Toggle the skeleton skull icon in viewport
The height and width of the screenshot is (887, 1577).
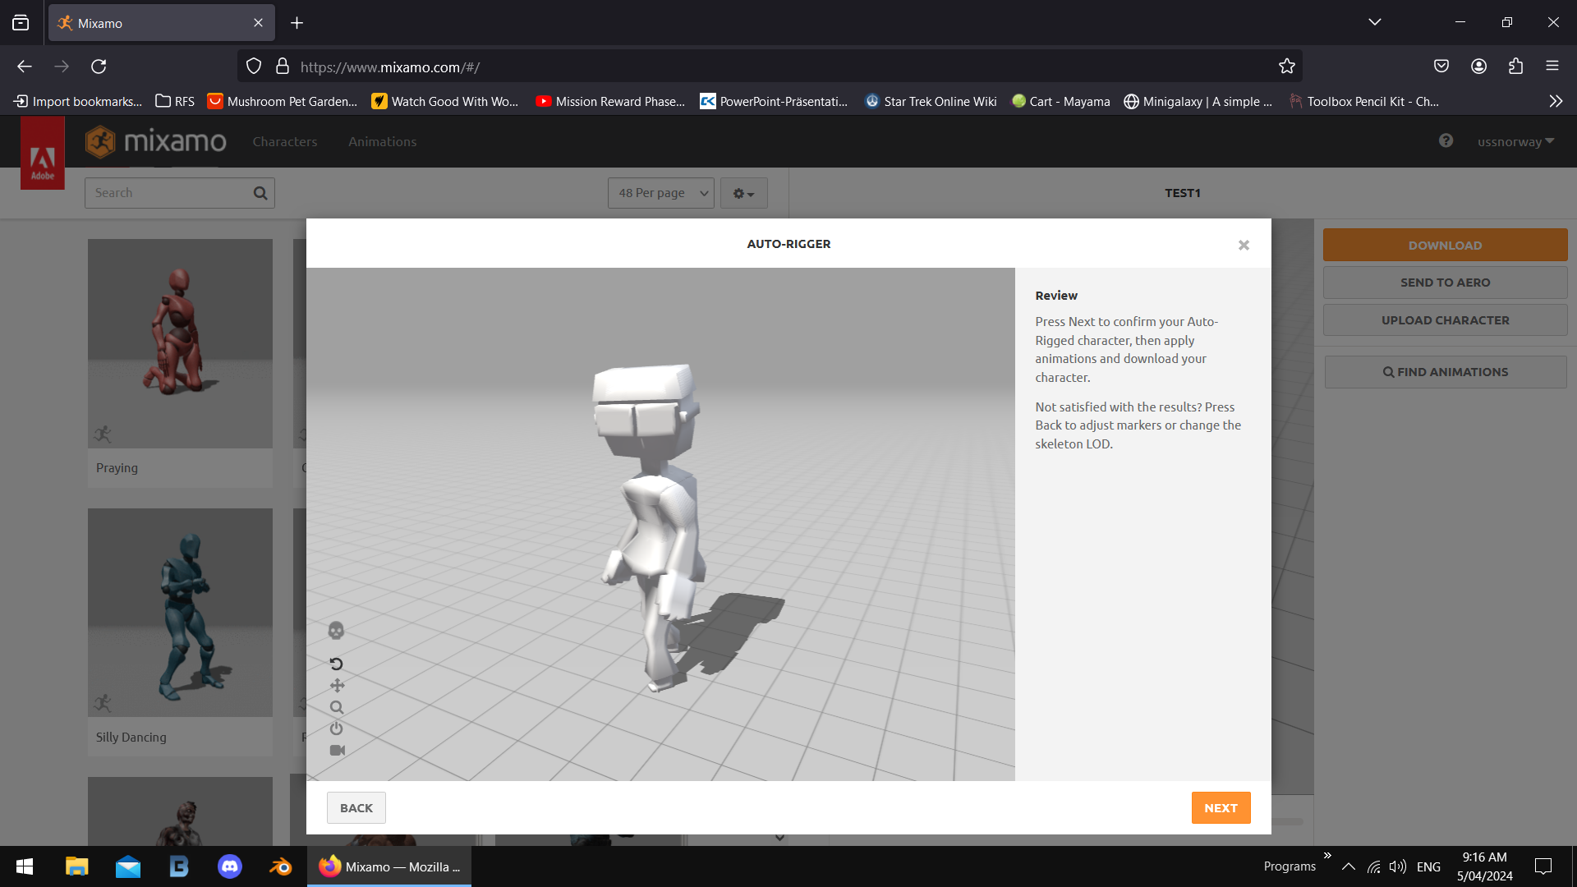[x=336, y=629]
